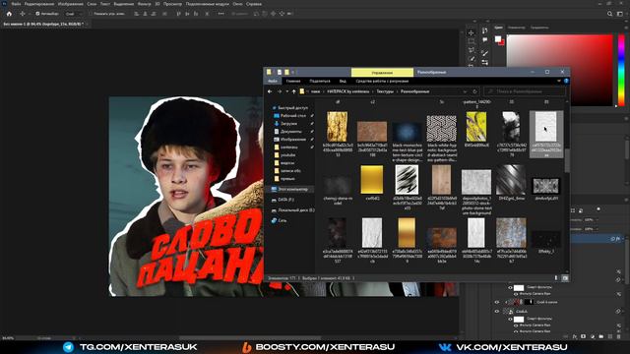Switch Explorer to details view icon

pos(556,277)
